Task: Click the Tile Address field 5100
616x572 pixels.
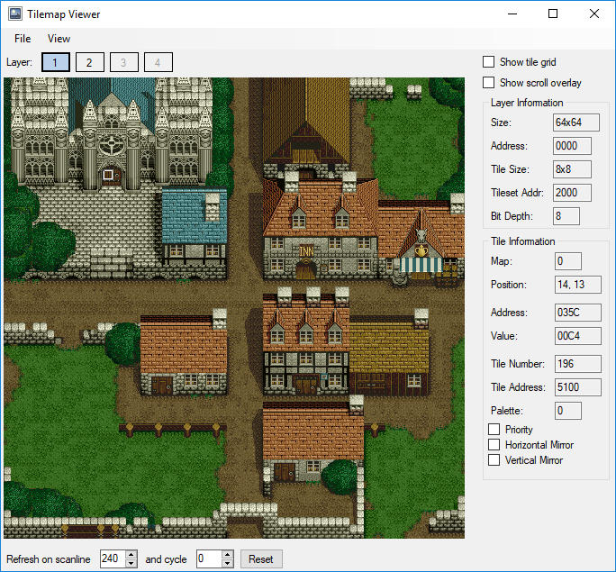Action: [x=578, y=387]
